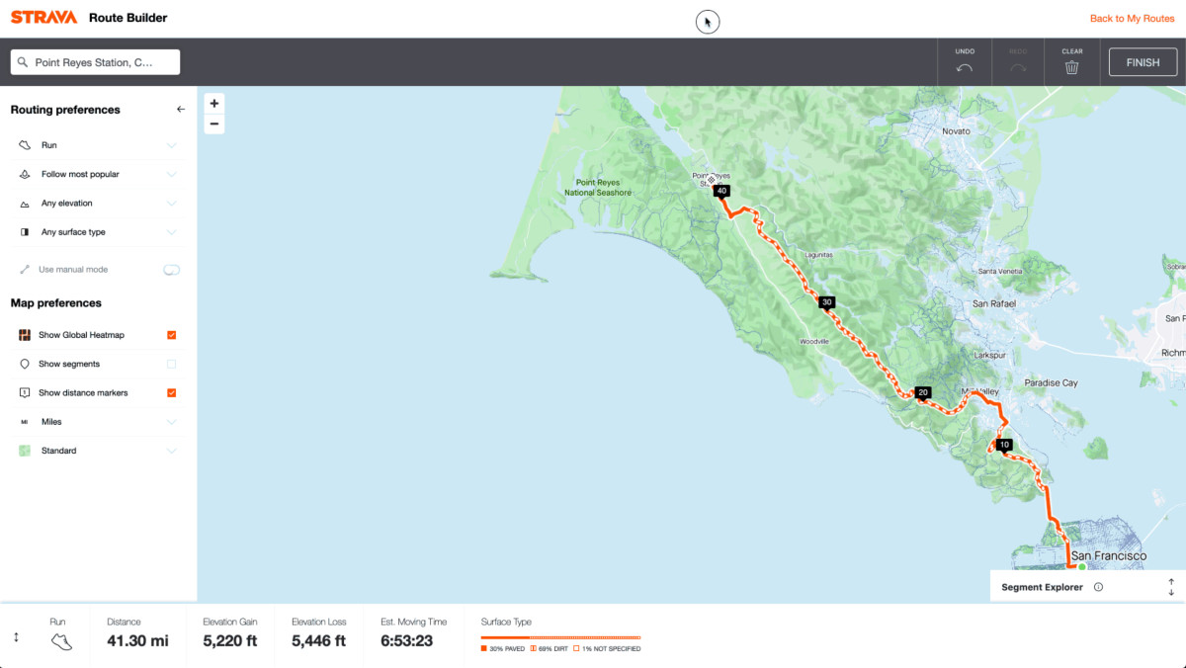
Task: Click the FINISH button
Action: [1143, 62]
